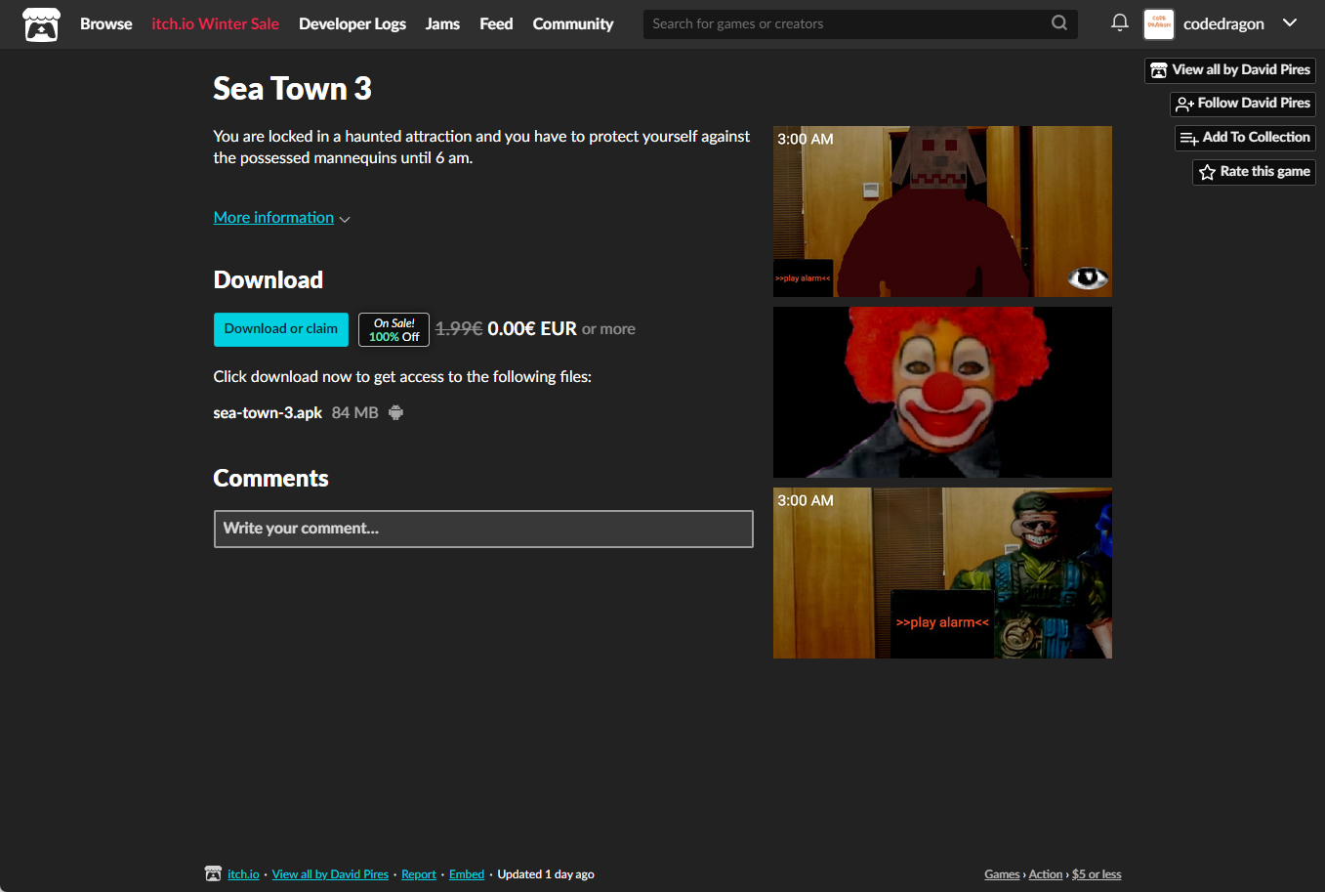
Task: Open the first mannequin screenshot
Action: point(942,211)
